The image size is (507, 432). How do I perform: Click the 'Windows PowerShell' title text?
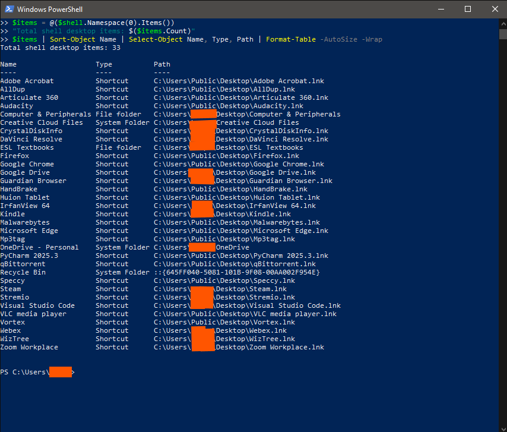(50, 10)
